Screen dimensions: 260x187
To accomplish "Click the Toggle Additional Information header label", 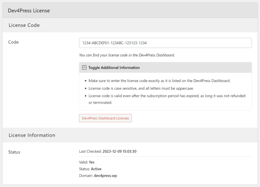I will 114,68.
